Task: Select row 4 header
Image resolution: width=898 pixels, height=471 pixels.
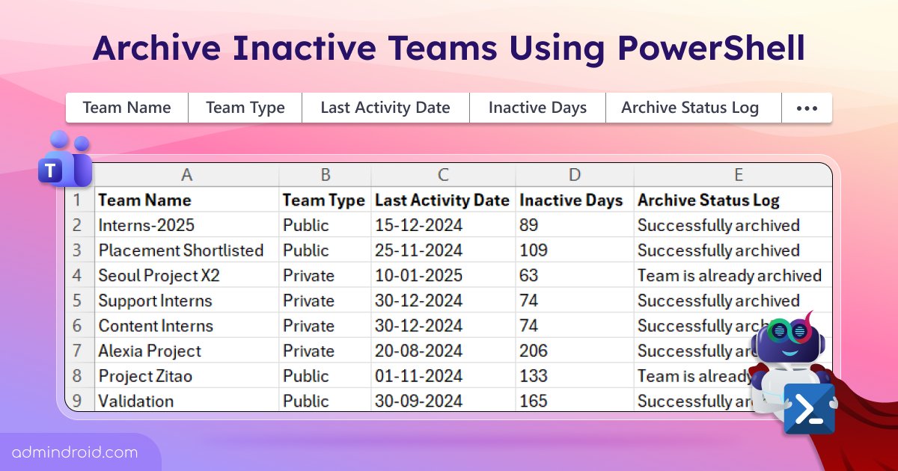Action: coord(77,275)
